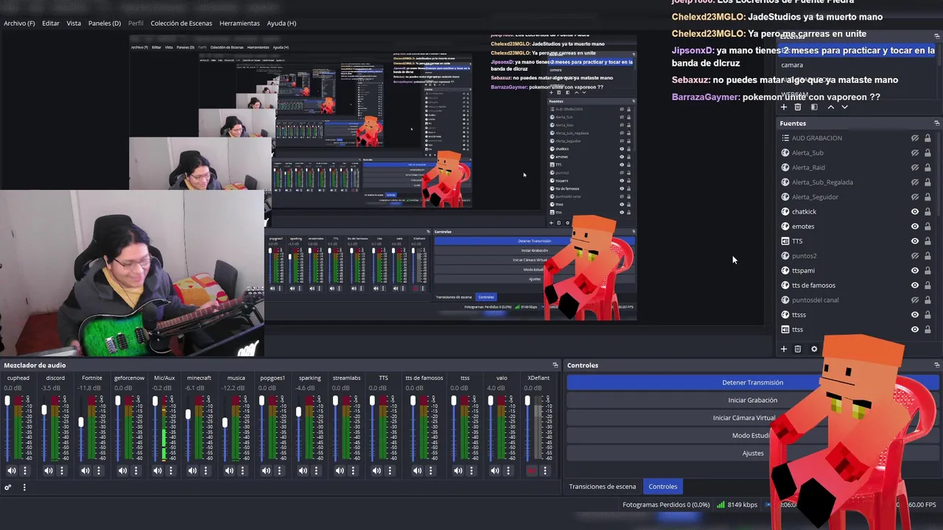Image resolution: width=943 pixels, height=530 pixels.
Task: Mute the Mic/Aux audio channel
Action: pos(157,470)
